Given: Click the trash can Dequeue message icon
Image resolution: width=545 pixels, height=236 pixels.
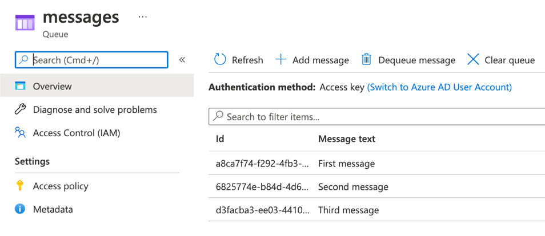Looking at the screenshot, I should (366, 60).
